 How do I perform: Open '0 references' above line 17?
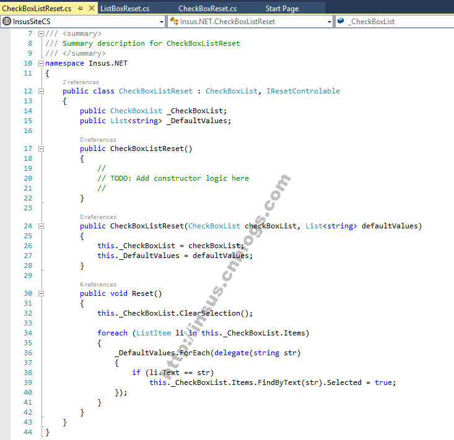pyautogui.click(x=98, y=140)
